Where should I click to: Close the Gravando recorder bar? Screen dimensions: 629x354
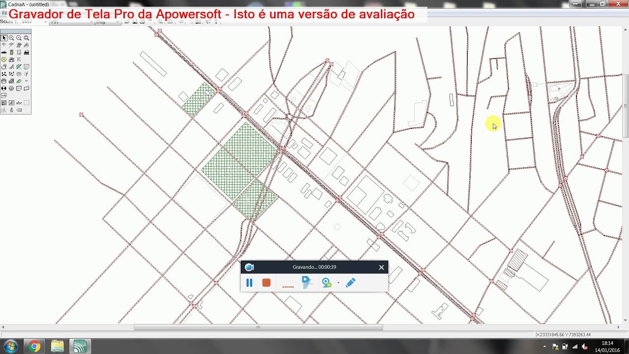coord(381,267)
